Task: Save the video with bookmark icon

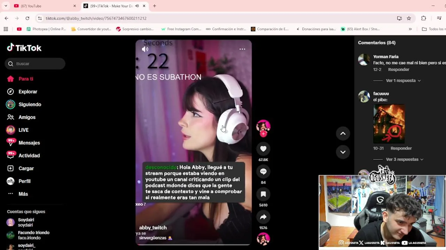Action: 263,194
